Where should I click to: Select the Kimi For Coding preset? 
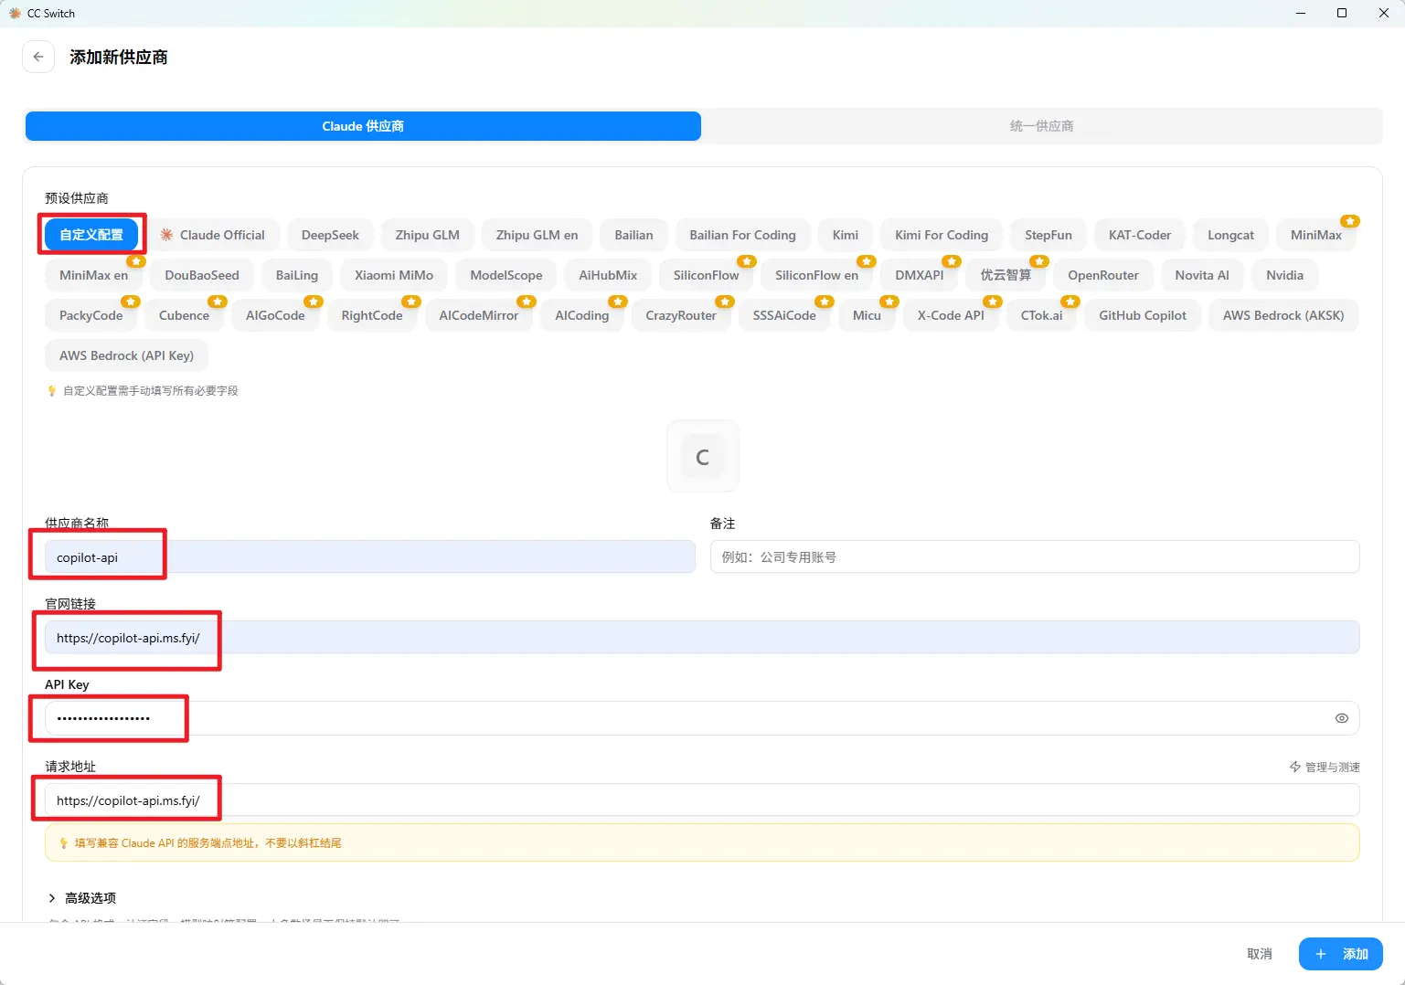pos(941,235)
